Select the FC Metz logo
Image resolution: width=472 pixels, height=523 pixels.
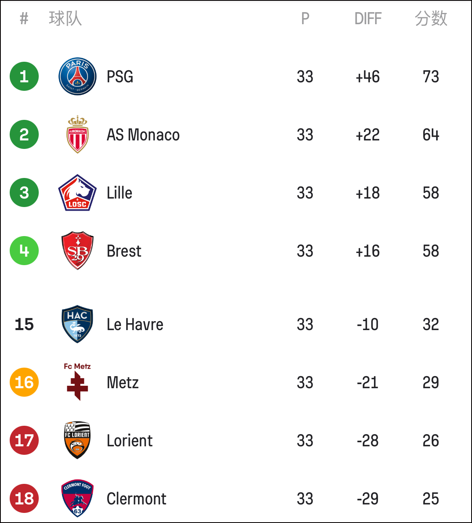coord(77,382)
